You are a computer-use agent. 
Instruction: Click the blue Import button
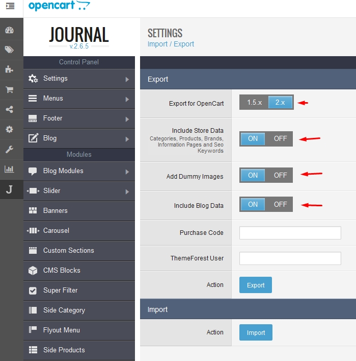(256, 332)
